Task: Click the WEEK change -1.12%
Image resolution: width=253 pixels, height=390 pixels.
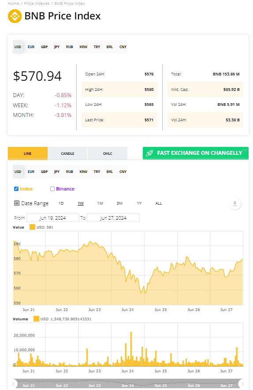Action: pyautogui.click(x=63, y=105)
